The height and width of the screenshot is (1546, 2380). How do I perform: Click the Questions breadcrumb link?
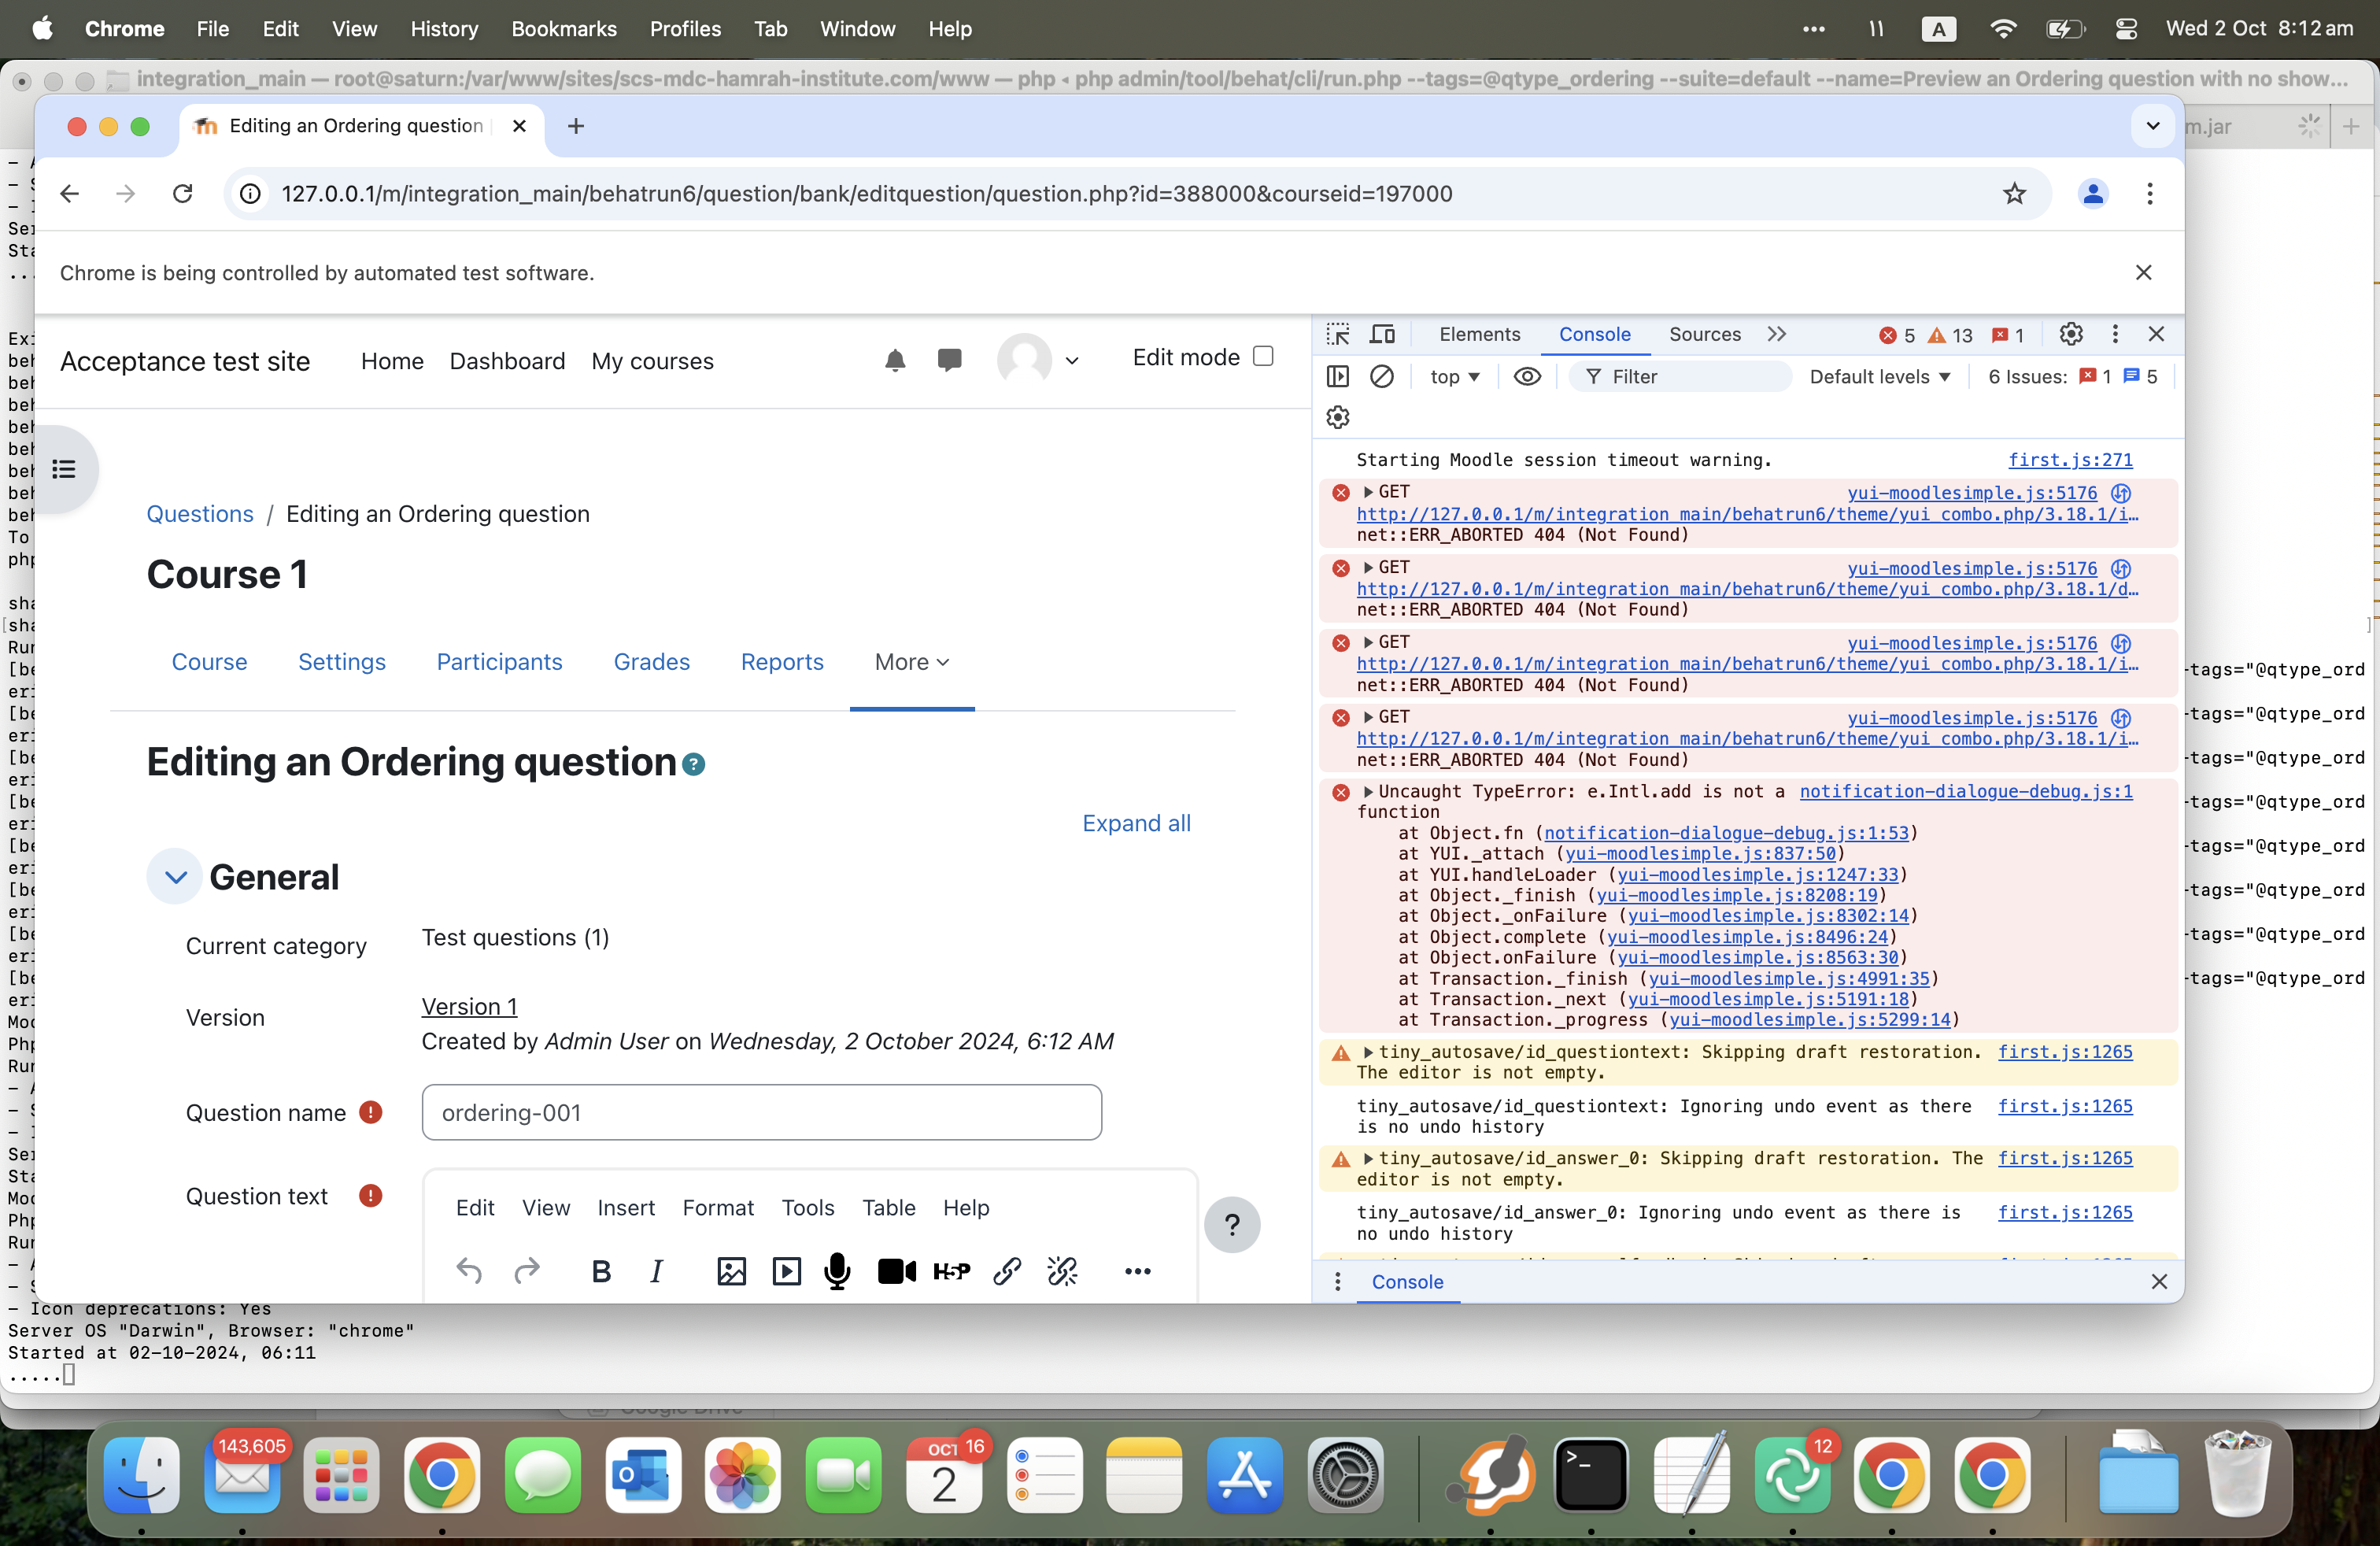click(200, 514)
